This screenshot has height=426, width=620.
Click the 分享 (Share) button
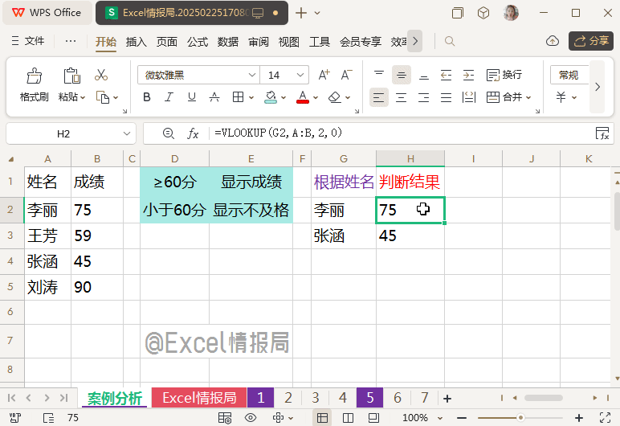(591, 41)
